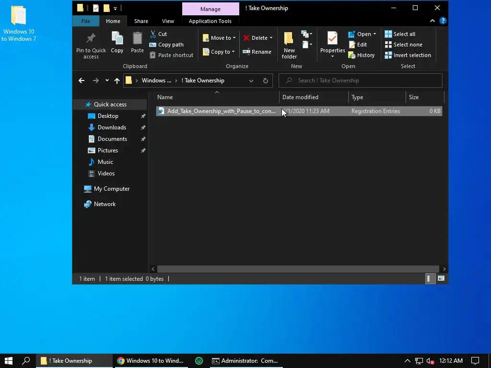This screenshot has height=368, width=491.
Task: Open Customize Quick Access Toolbar dropdown
Action: (115, 9)
